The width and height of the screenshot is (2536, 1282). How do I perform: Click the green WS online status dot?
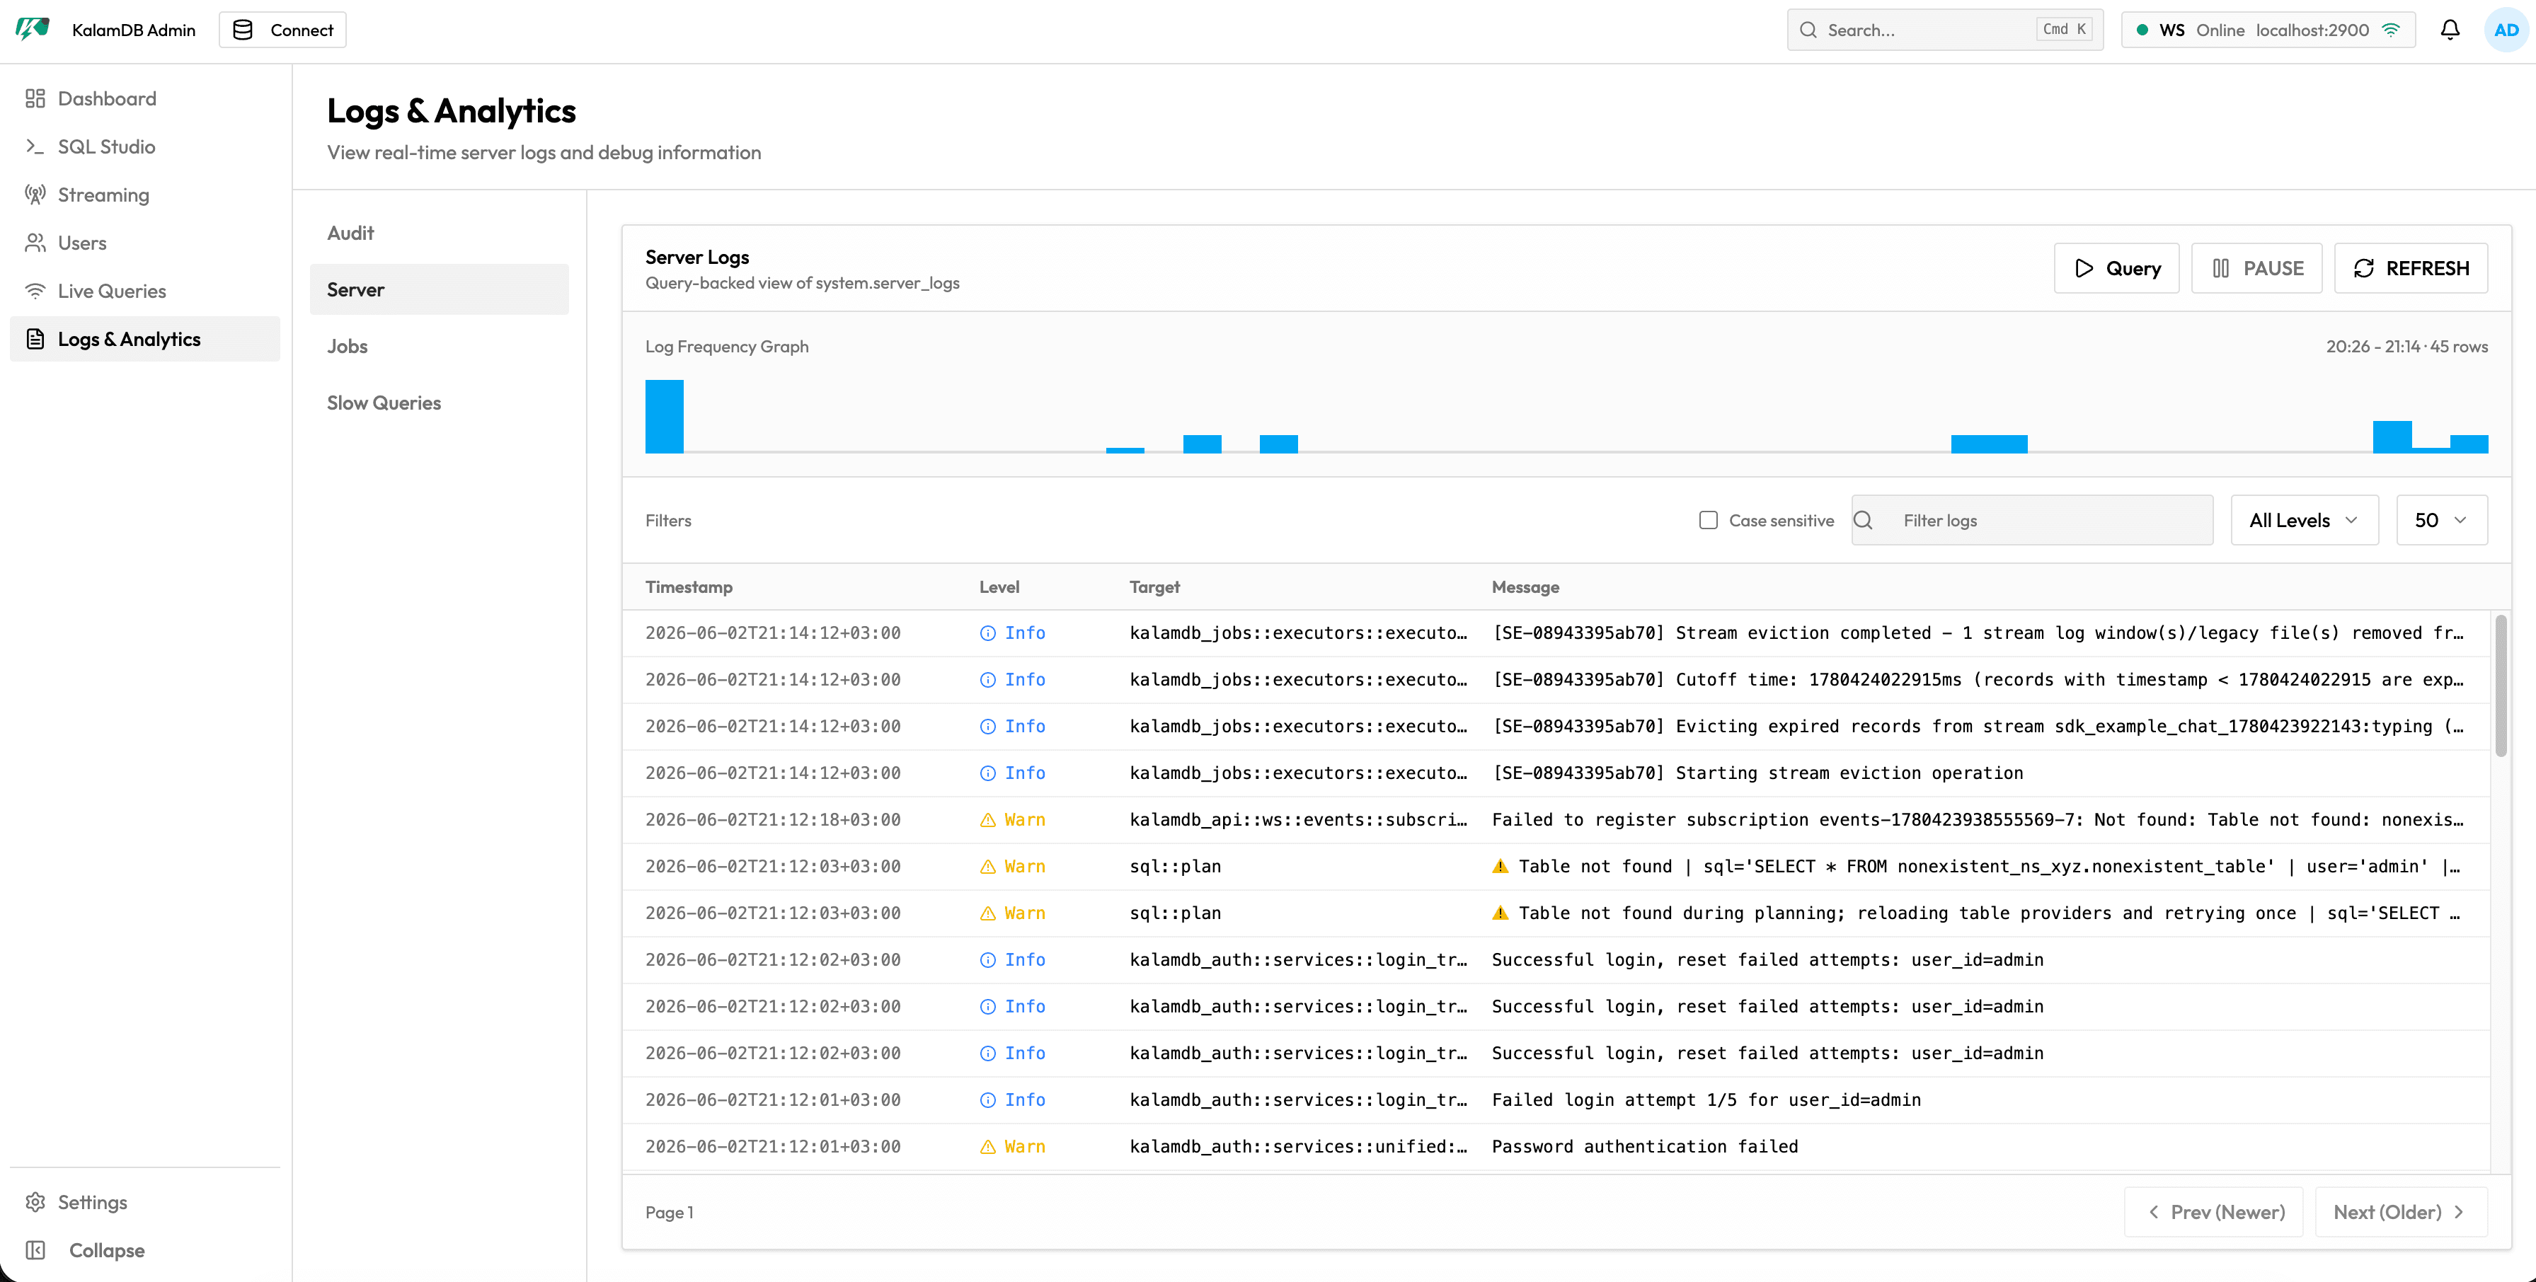(x=2141, y=30)
